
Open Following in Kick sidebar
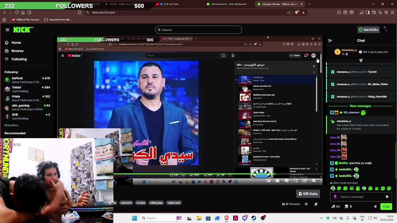click(x=19, y=59)
